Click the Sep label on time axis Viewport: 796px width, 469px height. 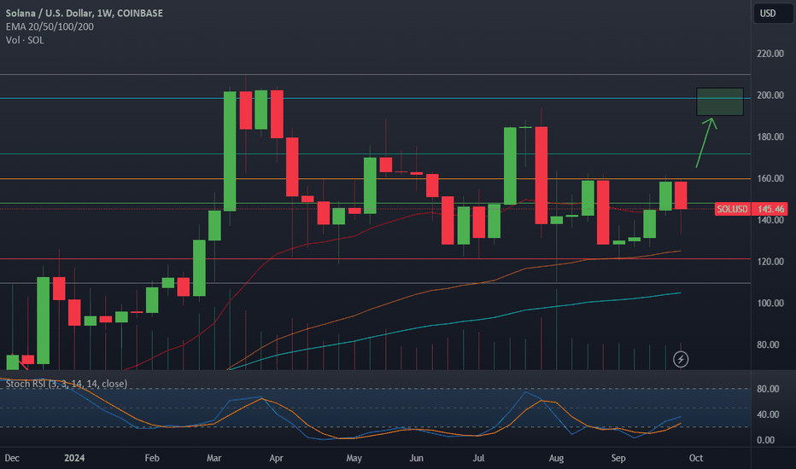click(x=617, y=458)
